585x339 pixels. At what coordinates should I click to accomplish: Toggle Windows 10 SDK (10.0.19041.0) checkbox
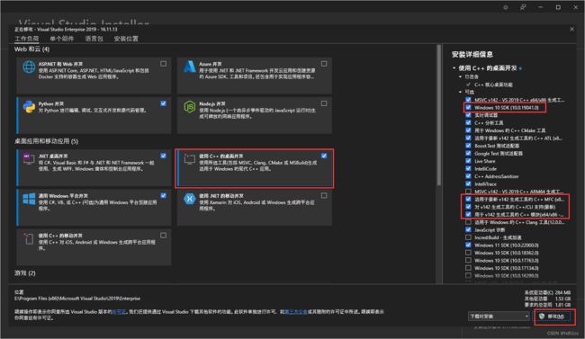tap(468, 107)
